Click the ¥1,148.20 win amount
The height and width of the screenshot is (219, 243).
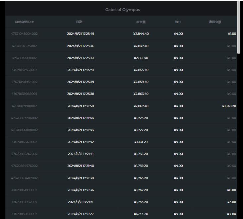point(229,106)
